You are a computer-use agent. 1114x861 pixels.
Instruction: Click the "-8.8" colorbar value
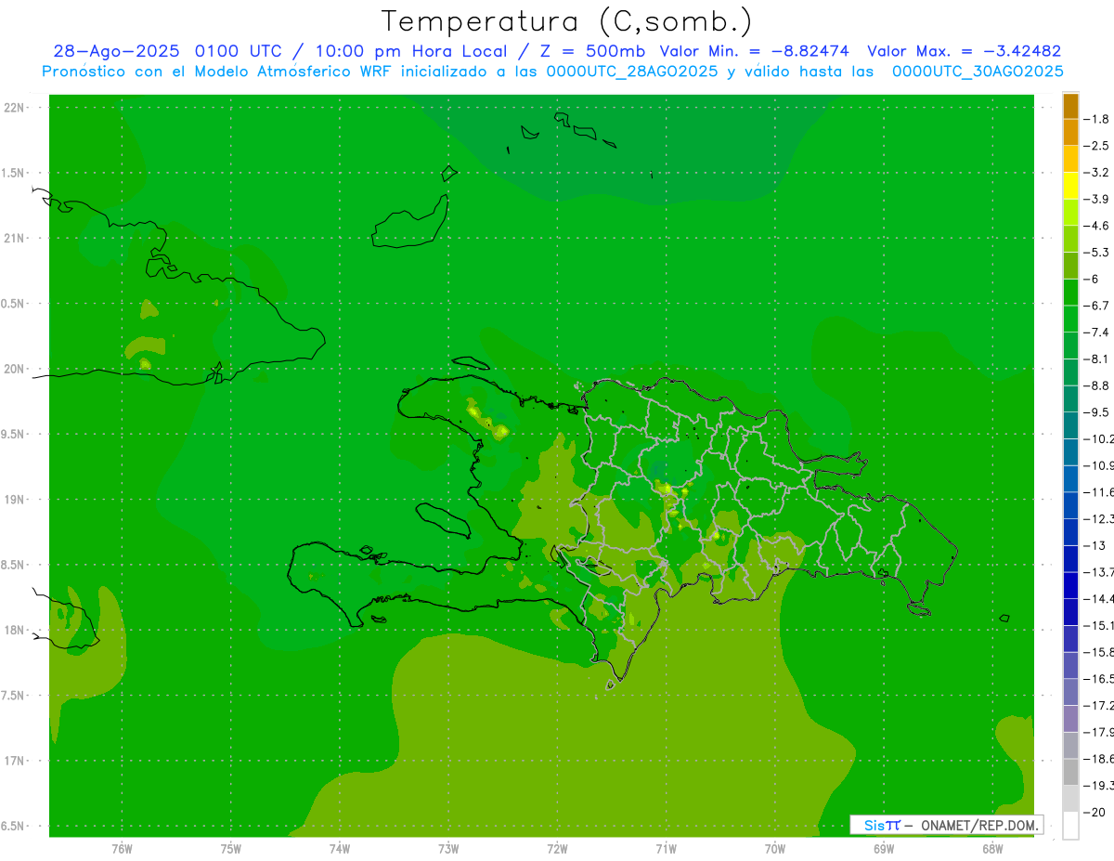(x=1098, y=385)
